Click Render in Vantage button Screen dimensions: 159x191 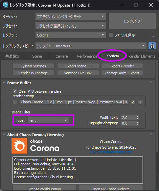coord(33,73)
